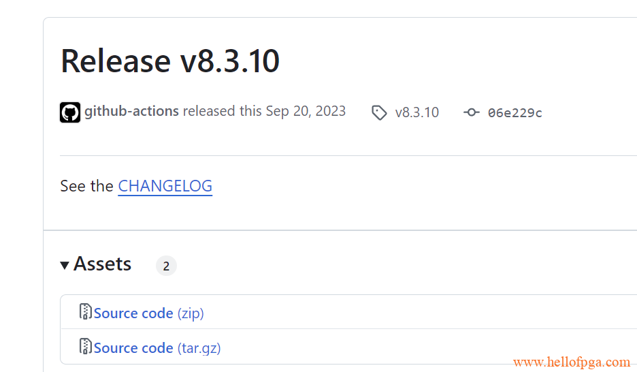Click the www.hellofpga.com watermark
The image size is (637, 372).
(x=572, y=361)
